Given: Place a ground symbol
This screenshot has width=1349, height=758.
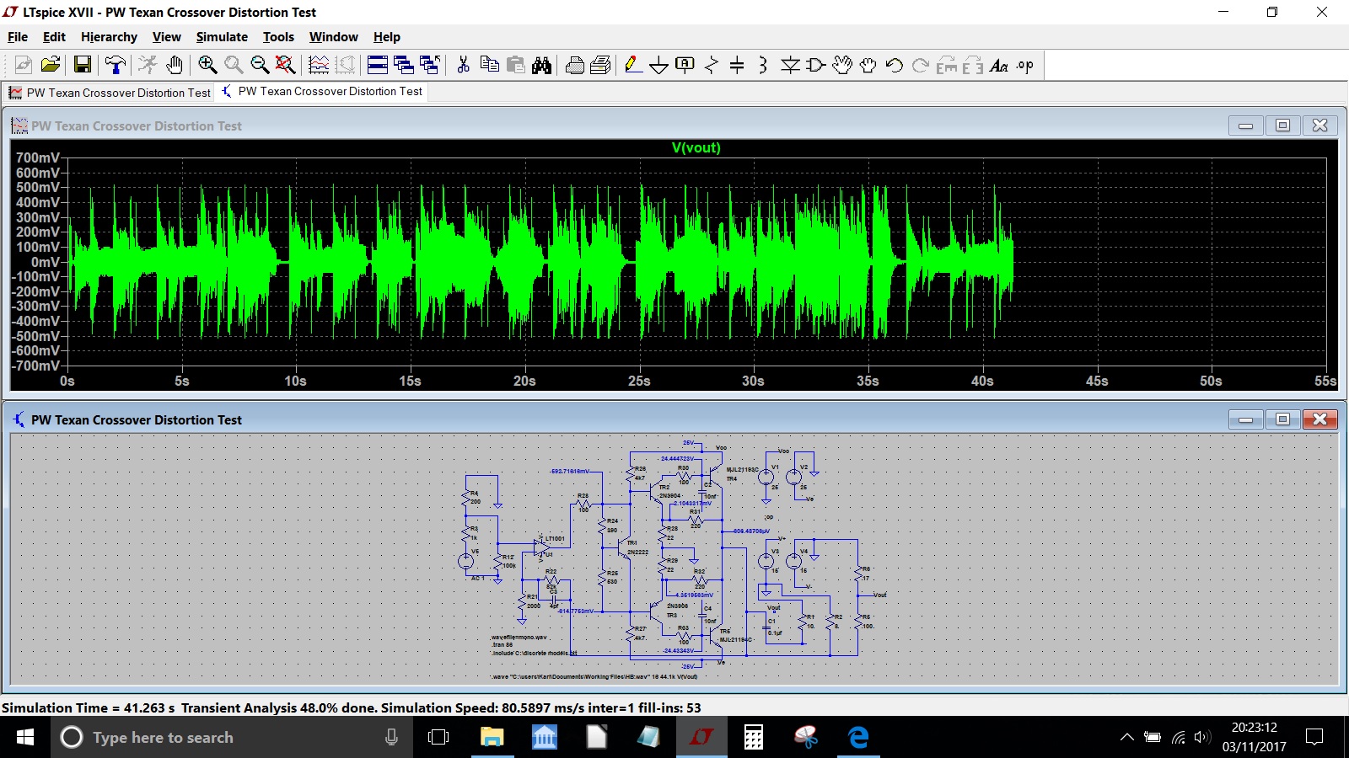Looking at the screenshot, I should point(659,65).
